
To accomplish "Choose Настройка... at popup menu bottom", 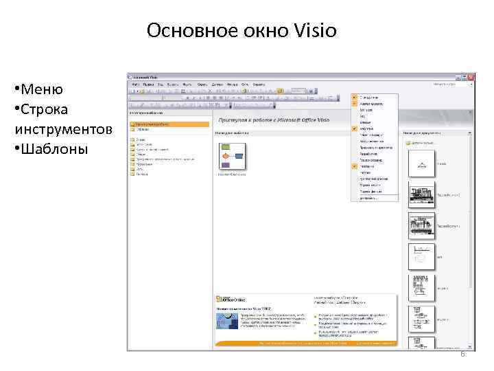I will (x=375, y=199).
